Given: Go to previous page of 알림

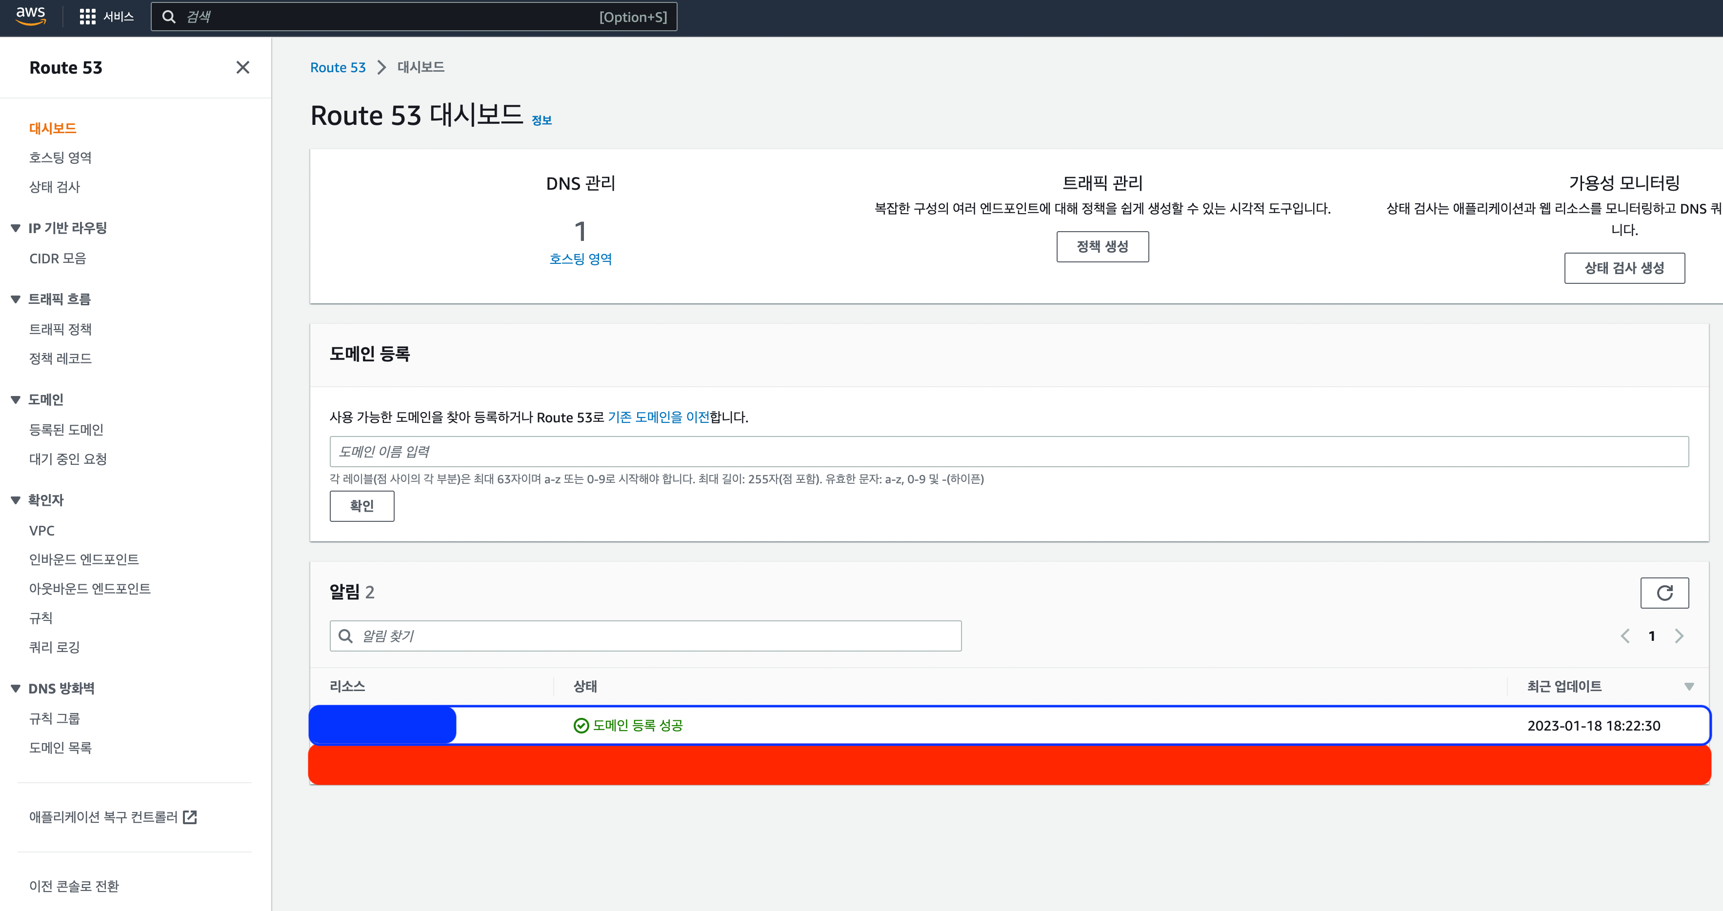Looking at the screenshot, I should point(1624,636).
